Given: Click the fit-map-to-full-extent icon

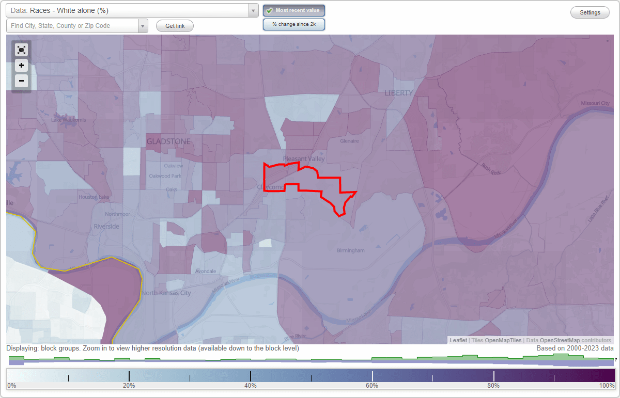Looking at the screenshot, I should point(21,50).
